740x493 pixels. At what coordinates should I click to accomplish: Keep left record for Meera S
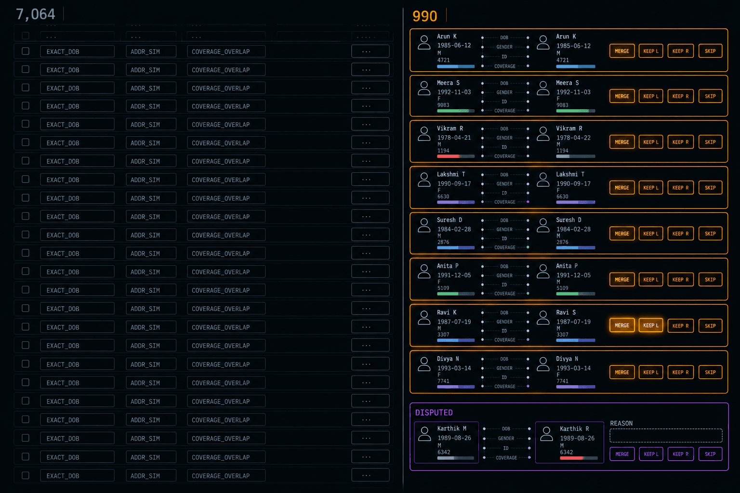click(x=651, y=96)
